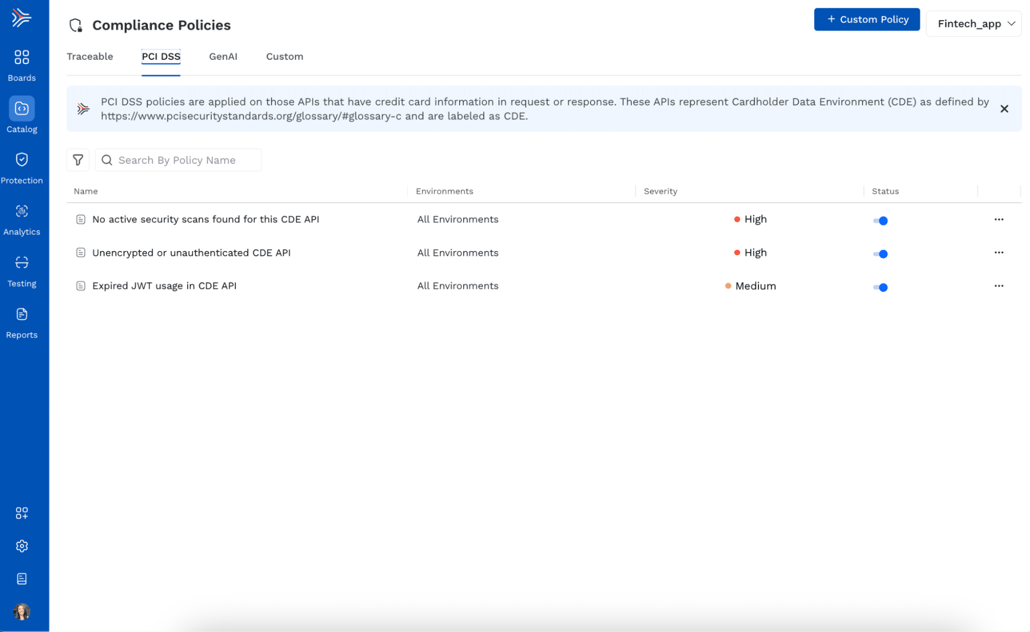1030x632 pixels.
Task: Toggle Expired JWT usage policy status
Action: (x=880, y=287)
